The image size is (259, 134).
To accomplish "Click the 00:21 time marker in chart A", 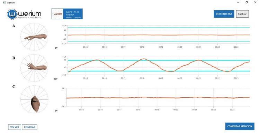I will 198,47.
